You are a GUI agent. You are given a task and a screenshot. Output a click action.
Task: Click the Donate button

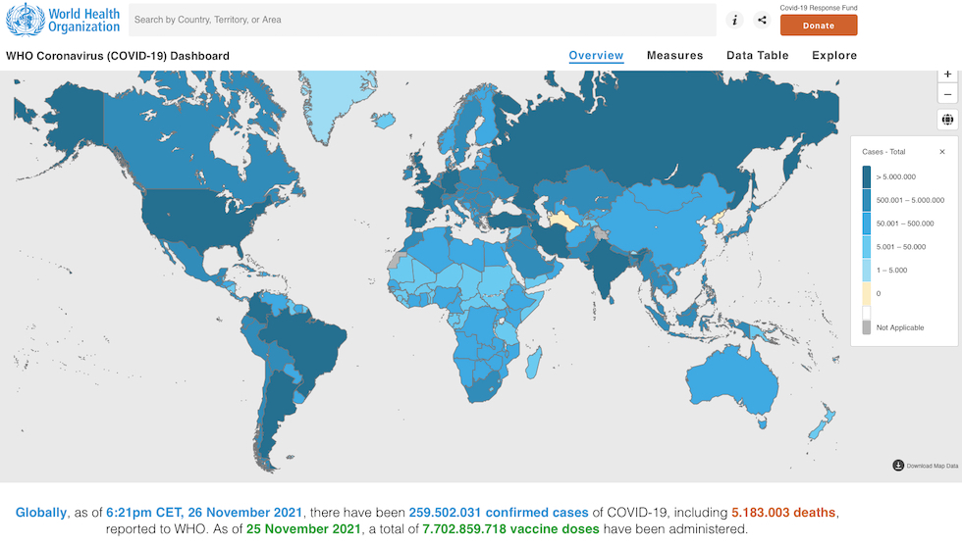point(819,25)
